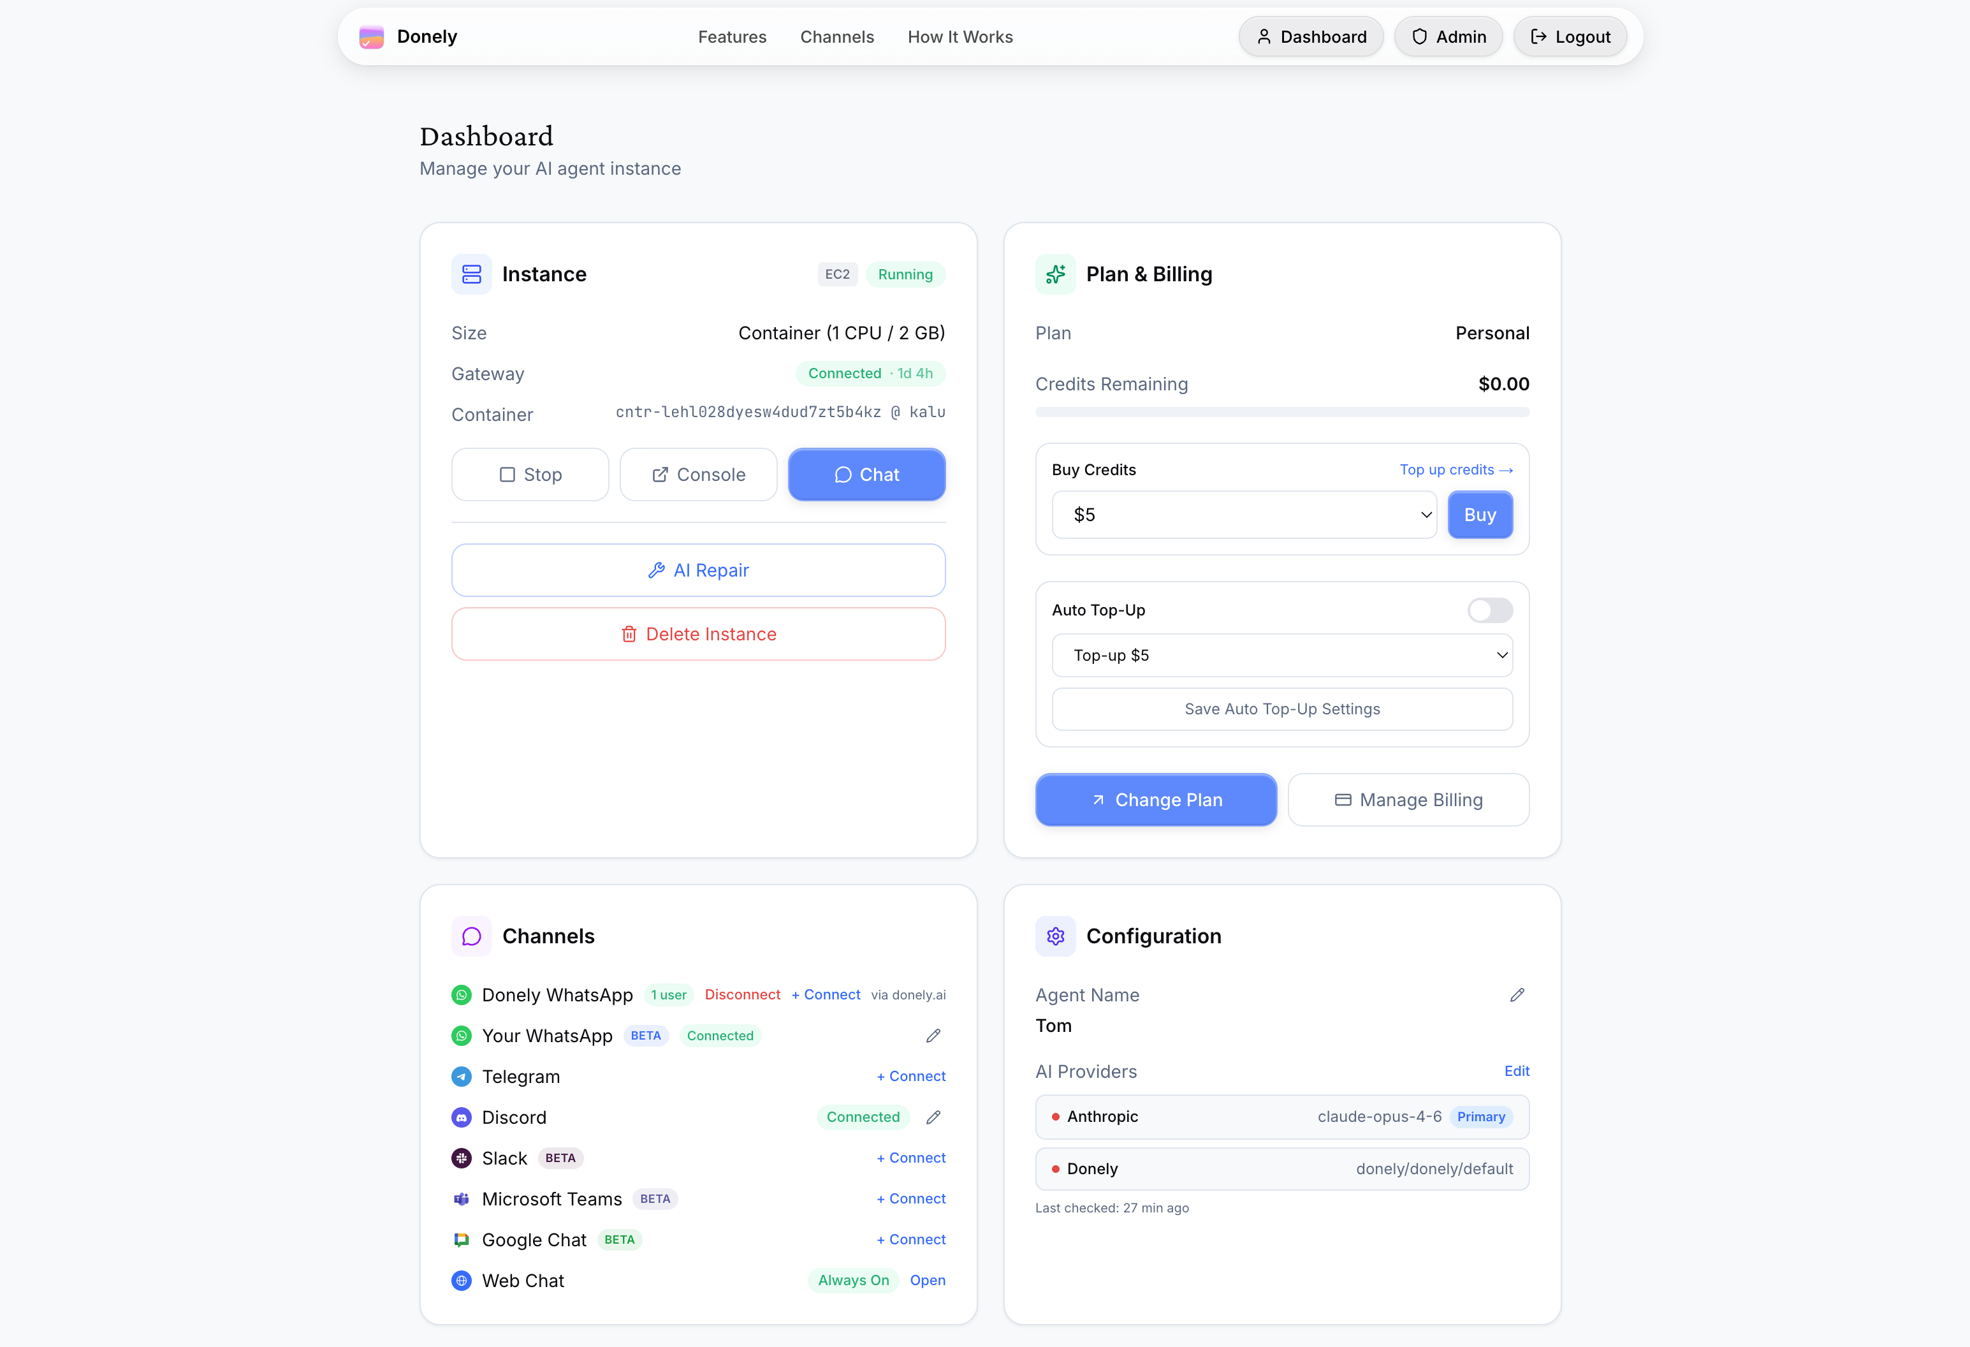Open the Buy Credits amount dropdown

click(x=1244, y=515)
